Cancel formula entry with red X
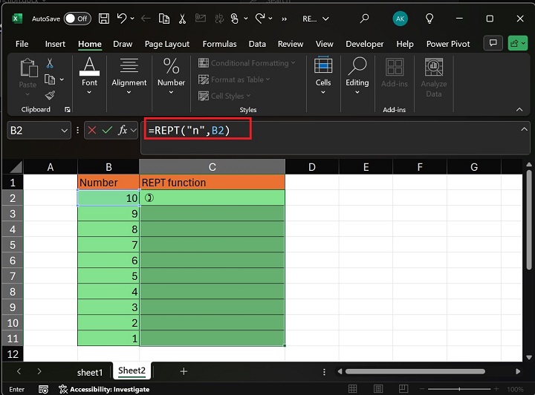 [92, 130]
